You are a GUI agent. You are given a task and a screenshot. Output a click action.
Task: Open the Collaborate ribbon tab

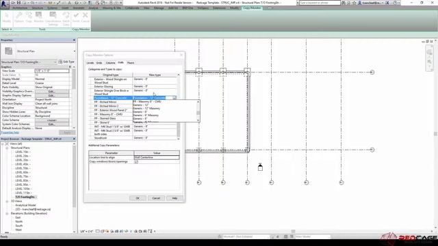click(132, 8)
